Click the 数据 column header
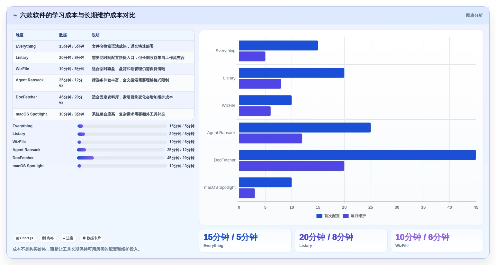Screen dimensions: 496x265 pos(63,35)
